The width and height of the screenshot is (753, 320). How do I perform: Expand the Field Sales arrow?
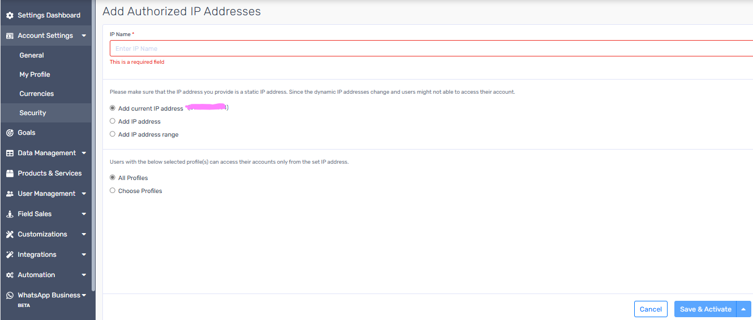[x=84, y=214]
